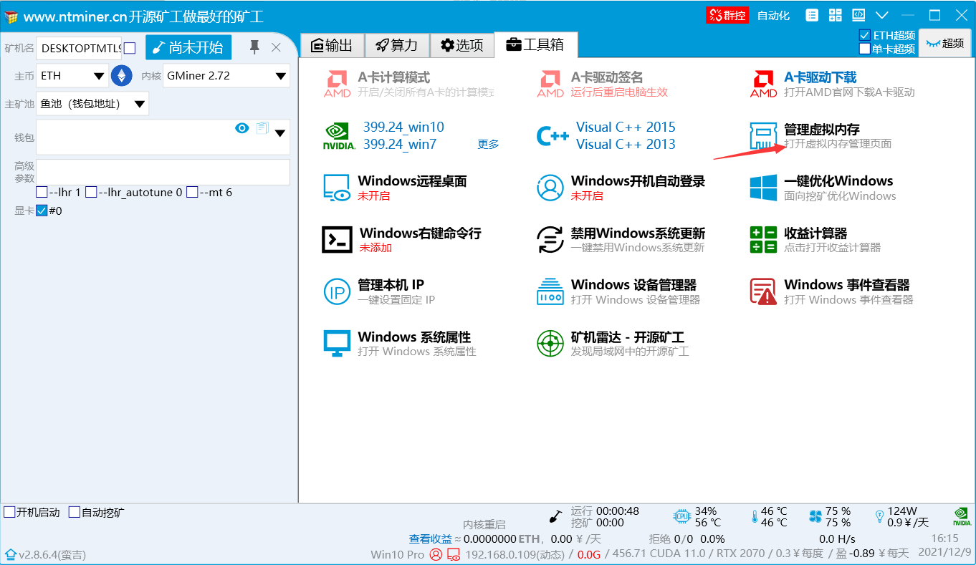Click the A卡驱动签名 AMD icon
The image size is (976, 565).
tap(550, 84)
